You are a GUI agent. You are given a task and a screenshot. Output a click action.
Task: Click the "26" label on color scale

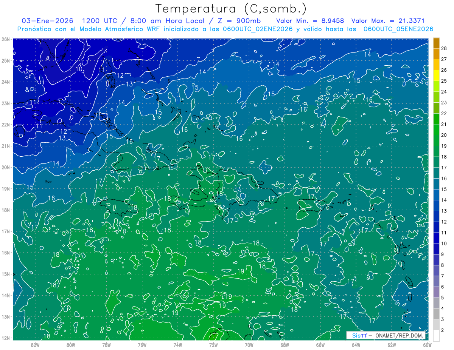pyautogui.click(x=444, y=70)
